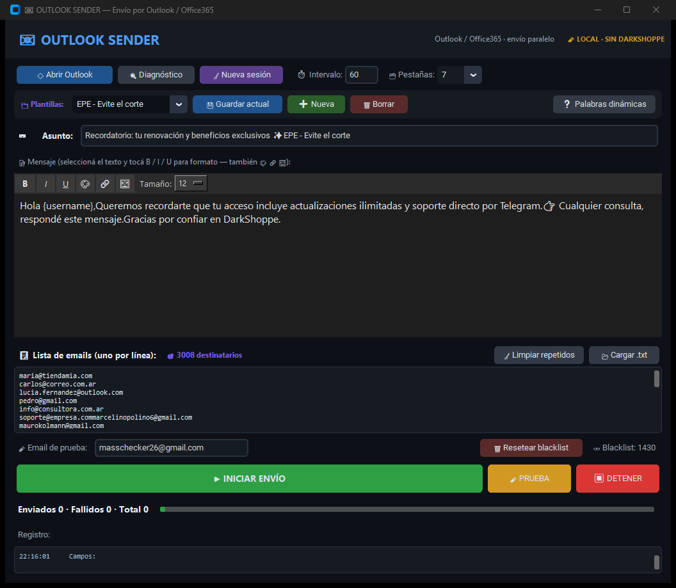Delete template with Borrar button
The width and height of the screenshot is (676, 588).
(378, 104)
